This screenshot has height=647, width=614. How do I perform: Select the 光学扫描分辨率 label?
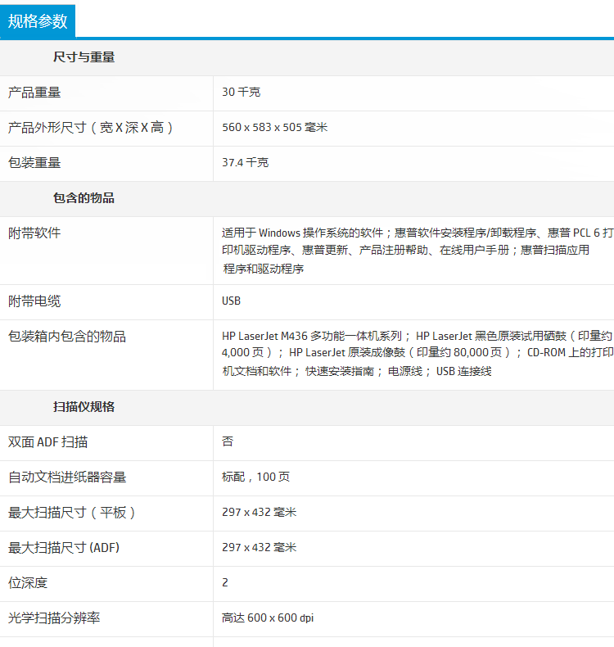click(x=54, y=618)
